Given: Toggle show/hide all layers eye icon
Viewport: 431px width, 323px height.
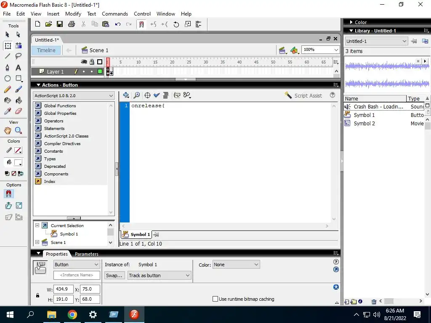Looking at the screenshot, I should [x=84, y=62].
